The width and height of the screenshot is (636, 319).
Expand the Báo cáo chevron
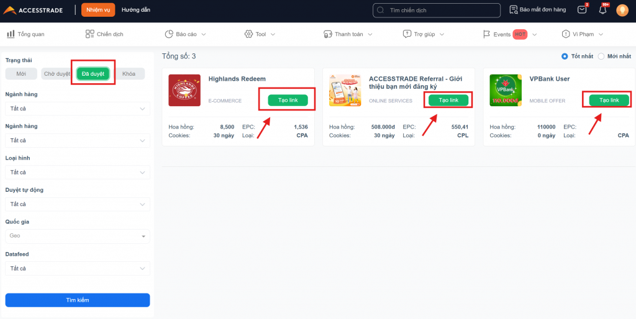point(204,35)
